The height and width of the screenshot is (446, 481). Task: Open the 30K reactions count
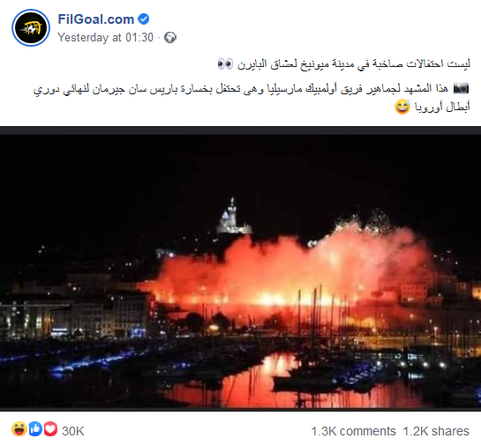[72, 431]
